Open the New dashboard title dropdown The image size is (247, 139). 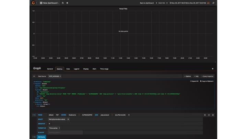[49, 3]
